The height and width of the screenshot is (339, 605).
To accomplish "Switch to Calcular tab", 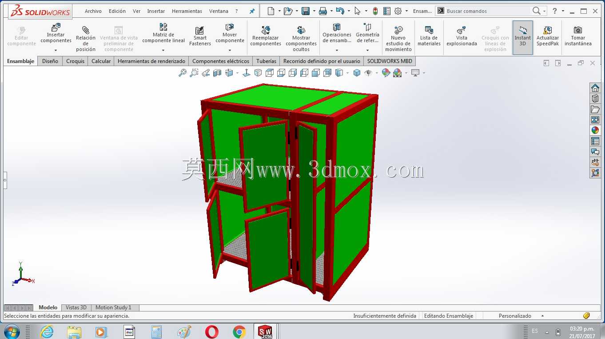I will tap(101, 61).
